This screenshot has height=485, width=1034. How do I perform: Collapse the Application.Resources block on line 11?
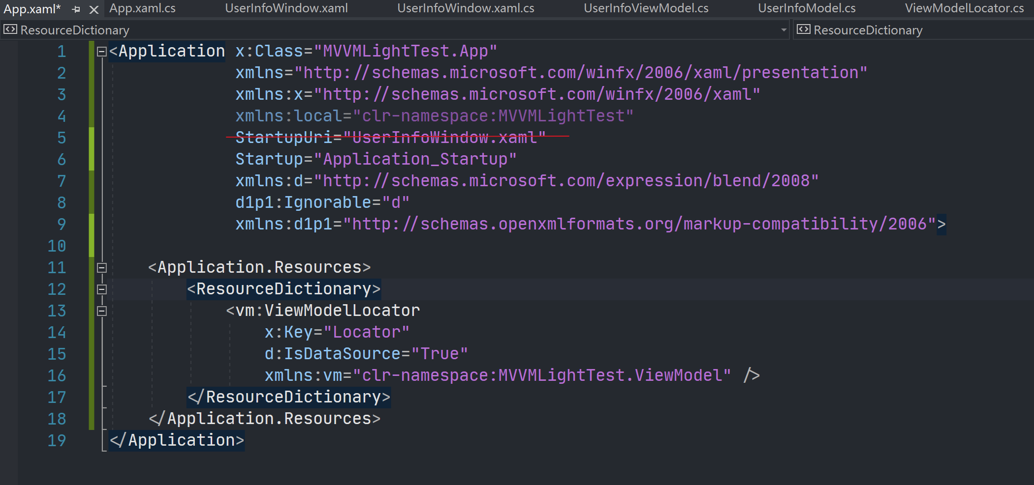pyautogui.click(x=102, y=268)
